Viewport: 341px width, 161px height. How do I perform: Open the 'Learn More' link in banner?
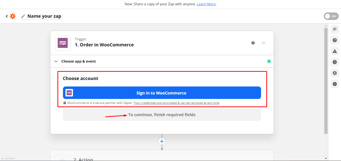point(206,4)
